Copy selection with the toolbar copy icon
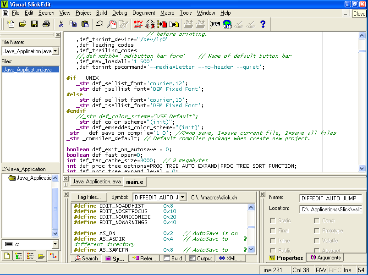The width and height of the screenshot is (368, 275). 73,24
